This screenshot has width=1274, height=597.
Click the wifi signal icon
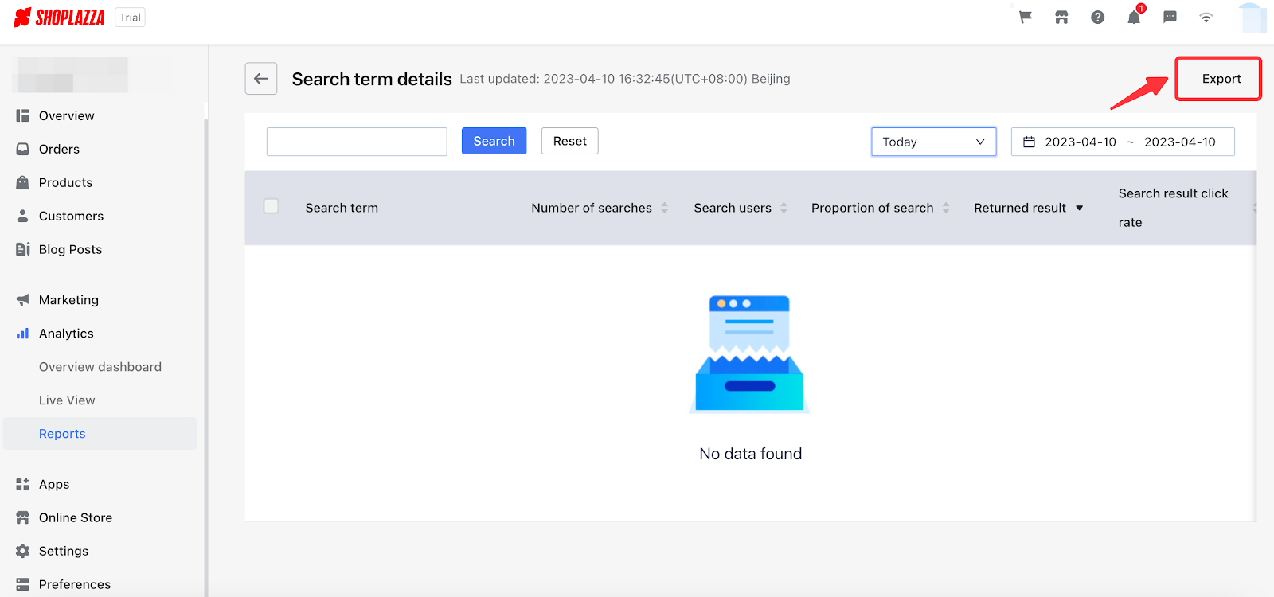pos(1206,18)
